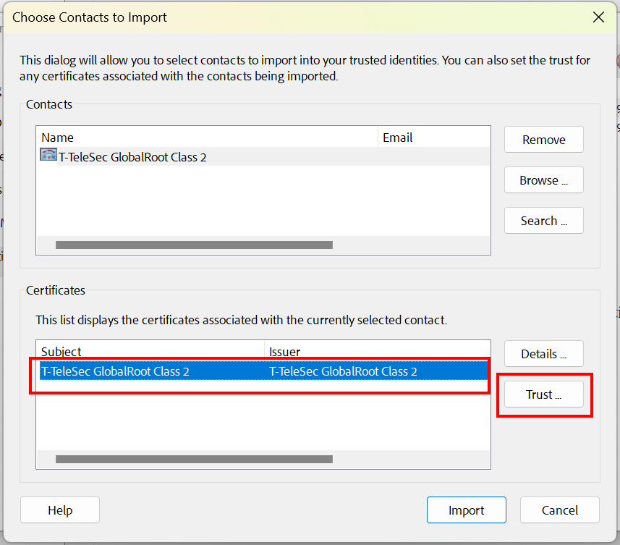The image size is (620, 545).
Task: Cancel the contact import
Action: click(x=559, y=510)
